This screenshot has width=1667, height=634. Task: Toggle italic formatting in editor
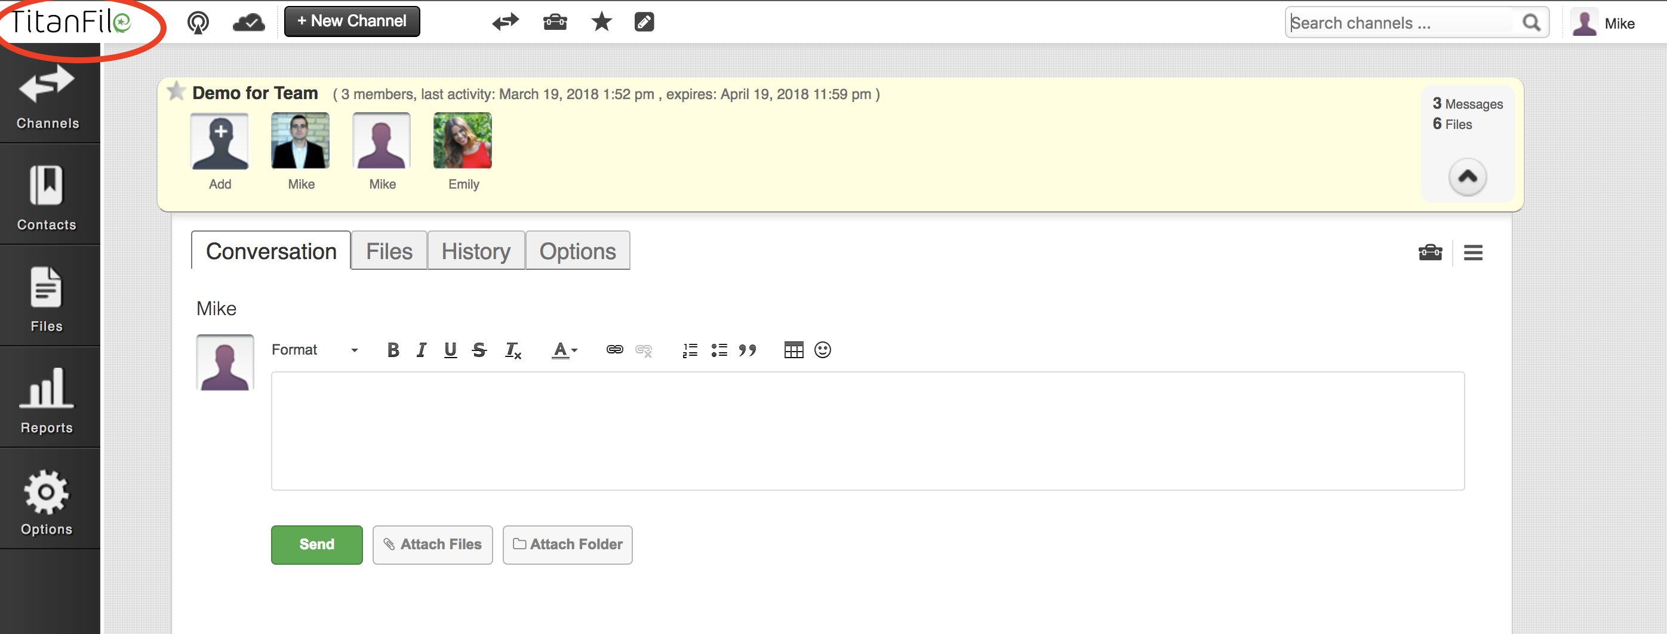click(x=422, y=350)
